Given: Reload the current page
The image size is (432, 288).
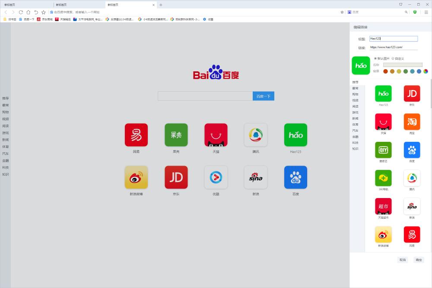Looking at the screenshot, I should pos(21,12).
